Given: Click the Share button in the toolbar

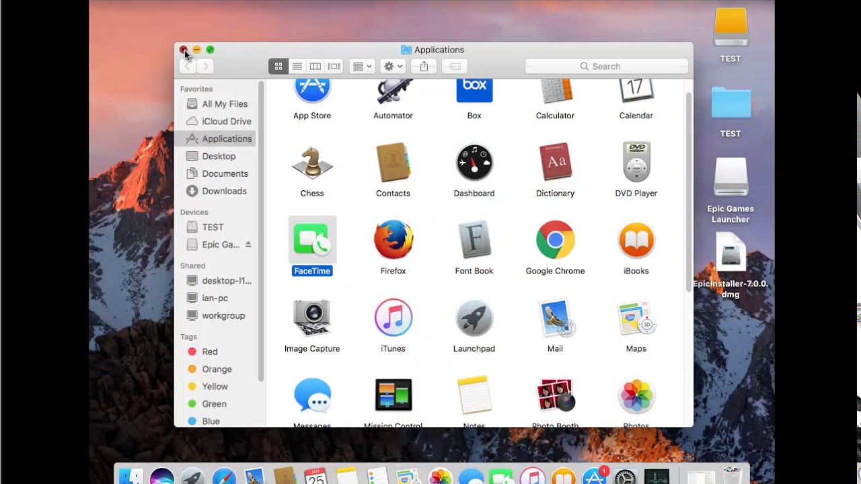Looking at the screenshot, I should 423,66.
